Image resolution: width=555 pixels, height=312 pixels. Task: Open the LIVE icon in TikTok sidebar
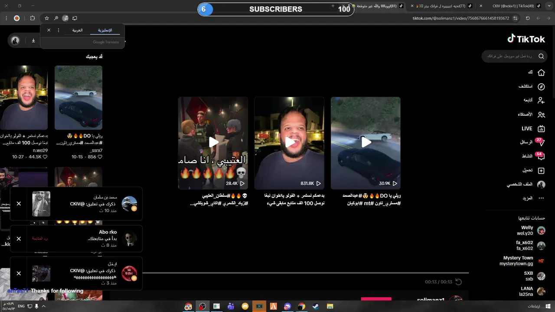(541, 129)
